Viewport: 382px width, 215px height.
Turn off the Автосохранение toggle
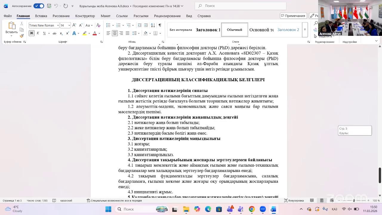[x=39, y=6]
